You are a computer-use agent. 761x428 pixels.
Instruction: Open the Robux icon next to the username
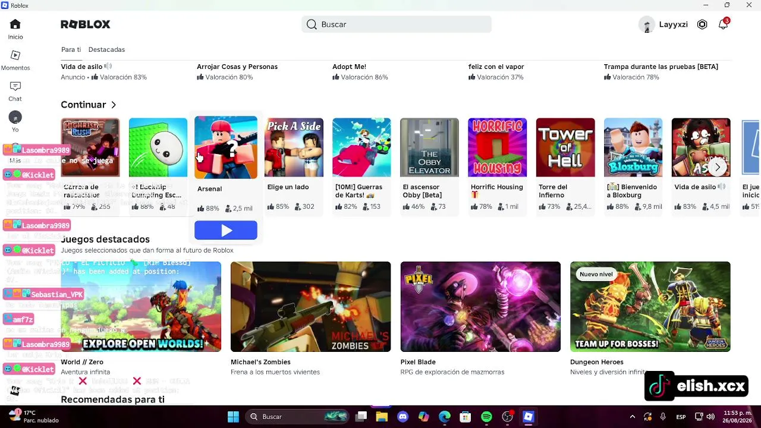click(x=702, y=24)
